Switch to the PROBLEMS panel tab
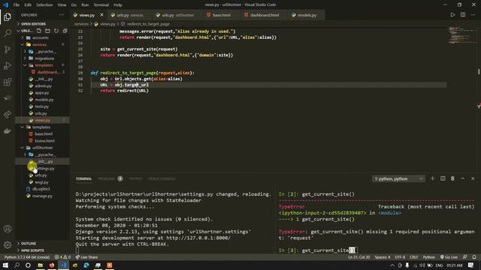The width and height of the screenshot is (481, 270). pyautogui.click(x=110, y=178)
